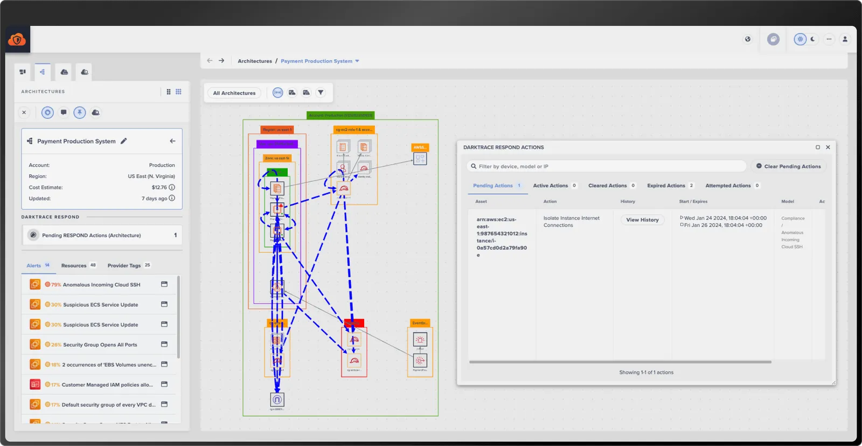Switch to the Alerts tab
862x446 pixels.
[38, 265]
